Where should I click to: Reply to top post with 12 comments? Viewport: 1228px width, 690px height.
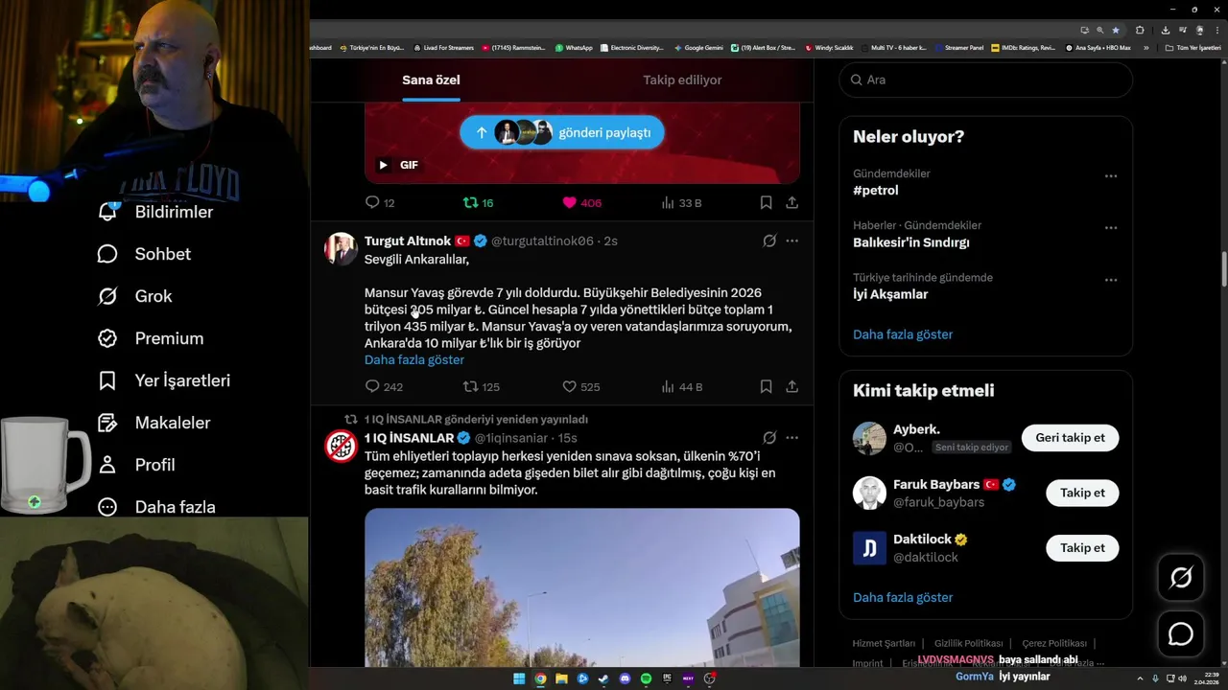coord(380,202)
